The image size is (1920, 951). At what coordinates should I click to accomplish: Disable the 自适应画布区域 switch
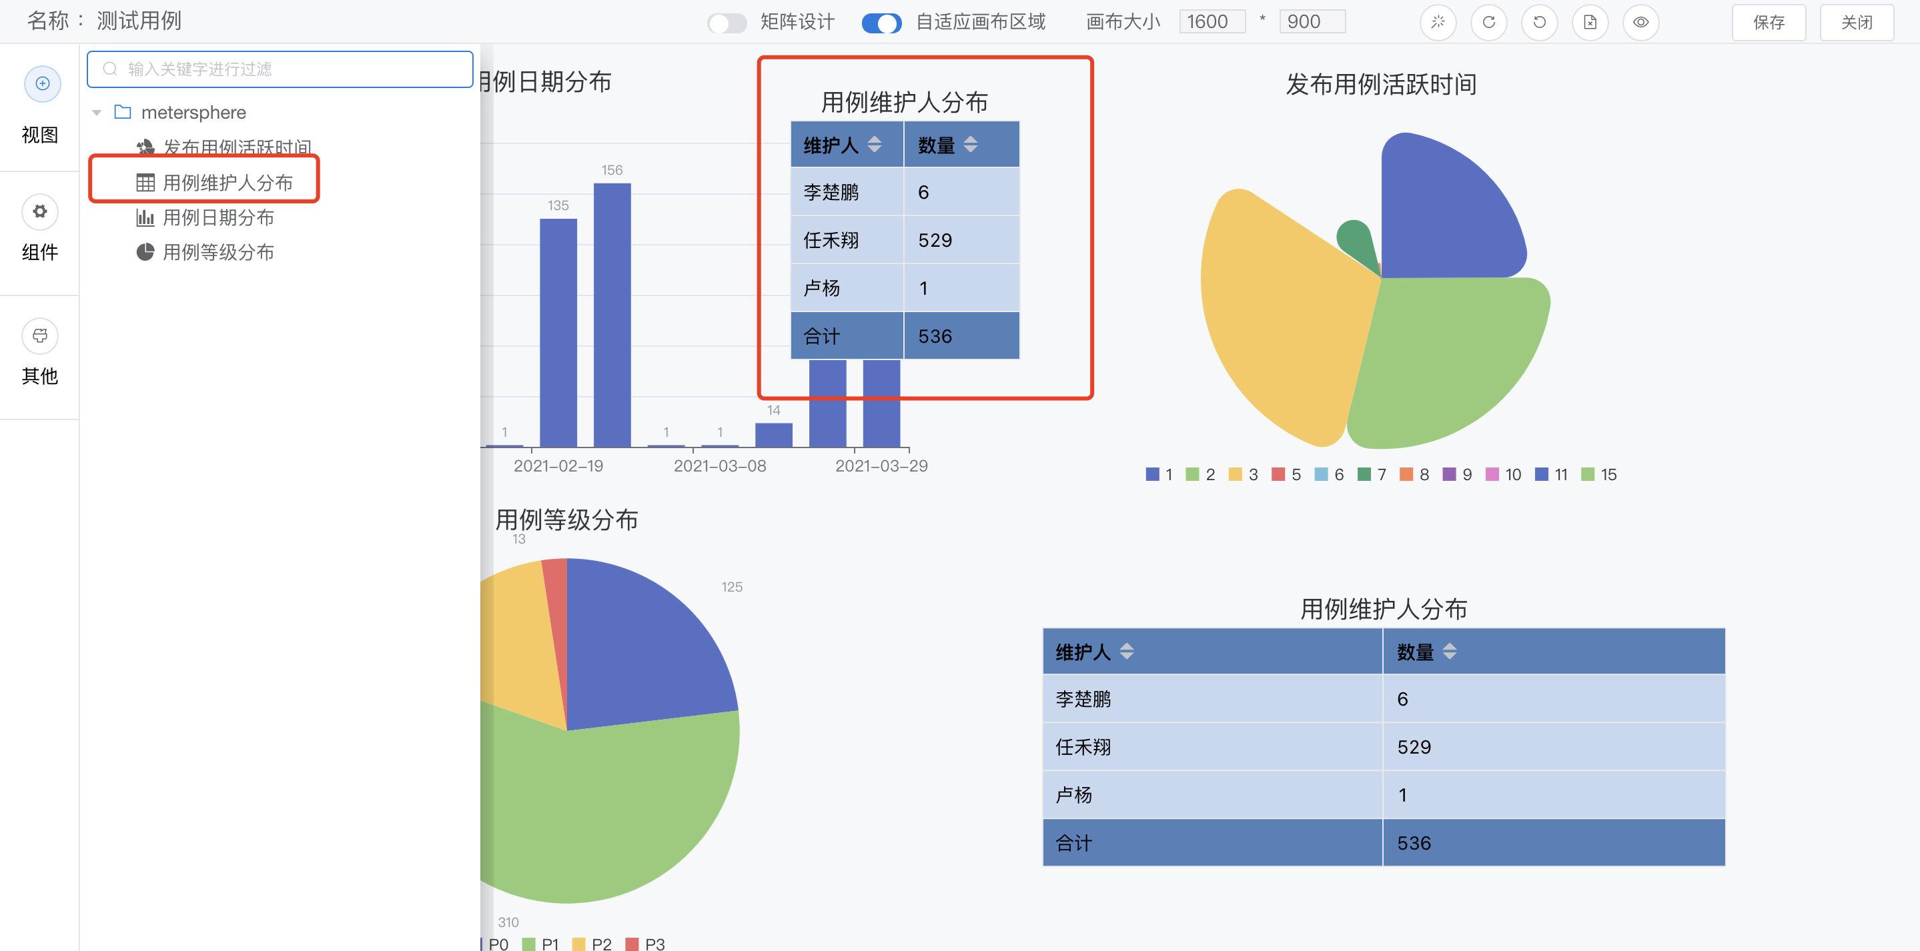881,23
